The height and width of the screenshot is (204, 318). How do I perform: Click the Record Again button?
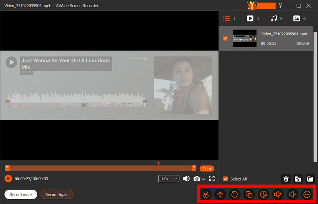(57, 194)
